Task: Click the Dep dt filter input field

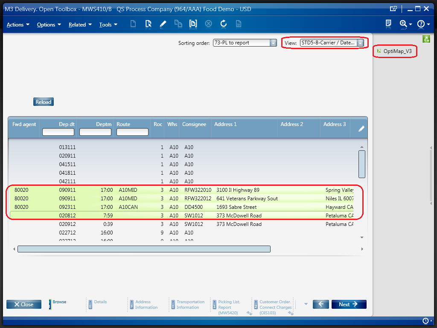Action: click(58, 132)
